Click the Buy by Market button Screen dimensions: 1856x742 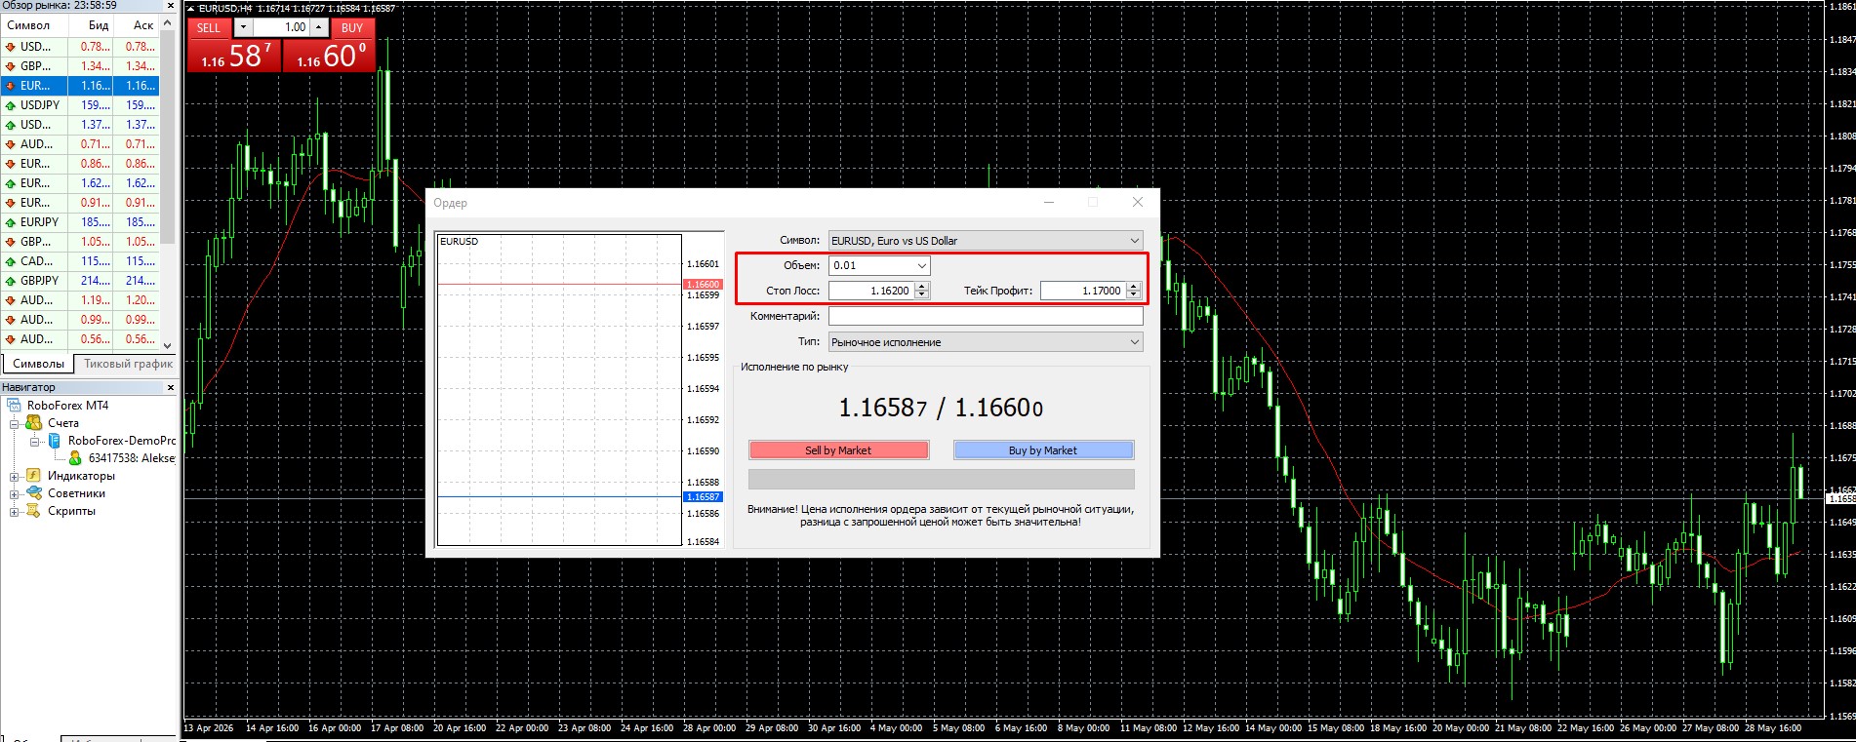(1043, 450)
